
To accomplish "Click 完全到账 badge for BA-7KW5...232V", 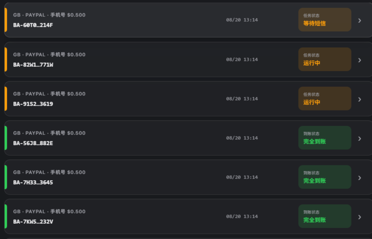I will click(x=325, y=216).
